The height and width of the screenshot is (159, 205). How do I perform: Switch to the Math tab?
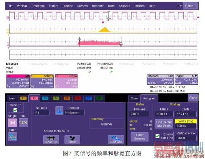12,98
